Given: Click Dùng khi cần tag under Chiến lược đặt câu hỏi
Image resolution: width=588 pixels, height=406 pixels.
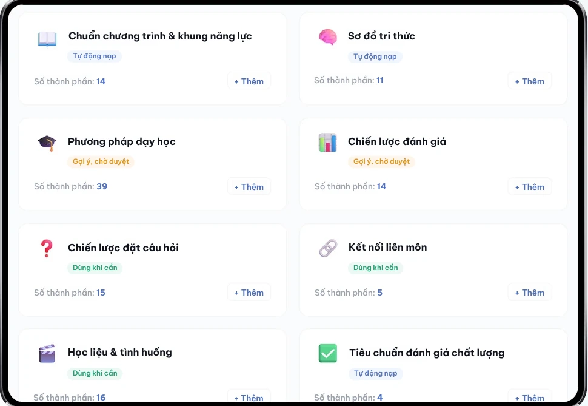Looking at the screenshot, I should point(95,268).
